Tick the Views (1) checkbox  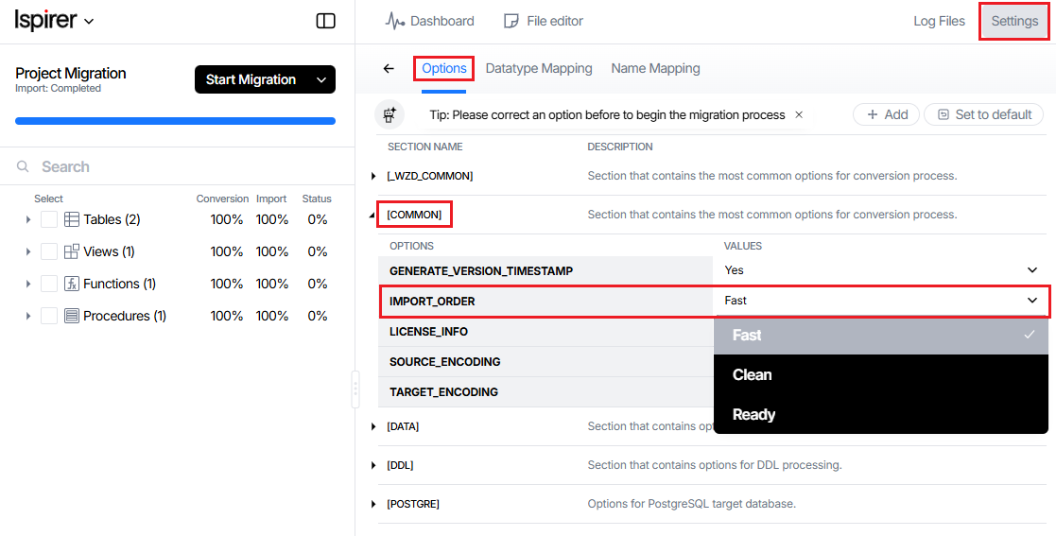coord(49,251)
